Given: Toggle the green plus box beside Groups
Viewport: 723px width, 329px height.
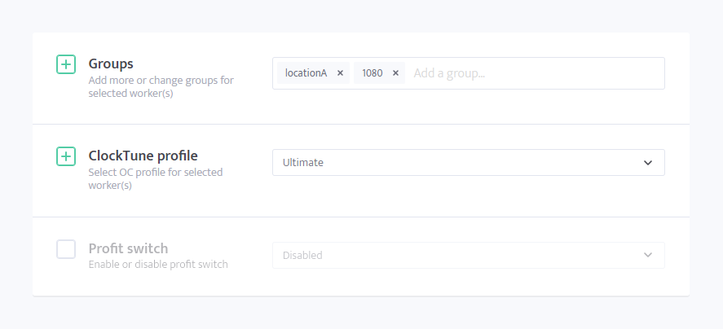Looking at the screenshot, I should click(66, 64).
